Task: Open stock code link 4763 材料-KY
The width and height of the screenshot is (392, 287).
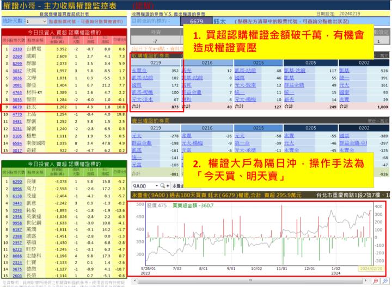Action: point(17,92)
